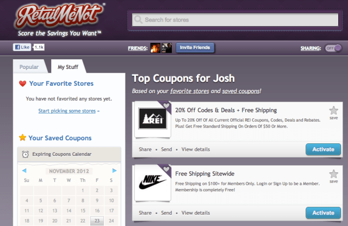348x226 pixels.
Task: Select November 23 in the calendar
Action: click(97, 221)
